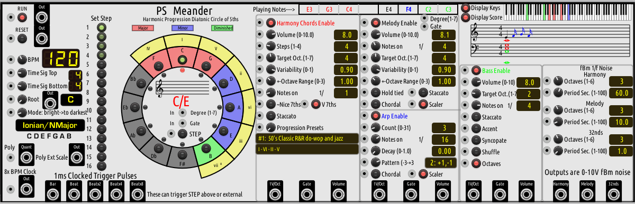The width and height of the screenshot is (635, 204).
Task: Toggle the Display Score button
Action: [x=465, y=17]
